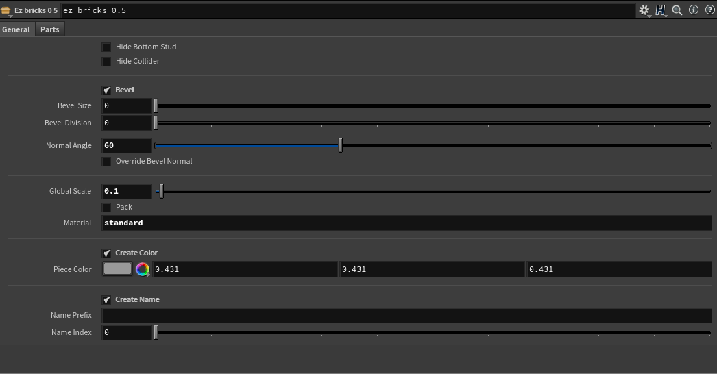Switch to the General tab
The image size is (717, 374).
click(16, 29)
